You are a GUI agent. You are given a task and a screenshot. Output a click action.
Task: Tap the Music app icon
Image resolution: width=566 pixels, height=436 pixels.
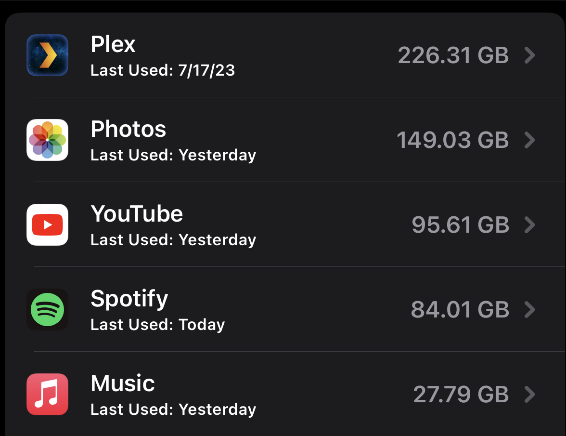(47, 394)
